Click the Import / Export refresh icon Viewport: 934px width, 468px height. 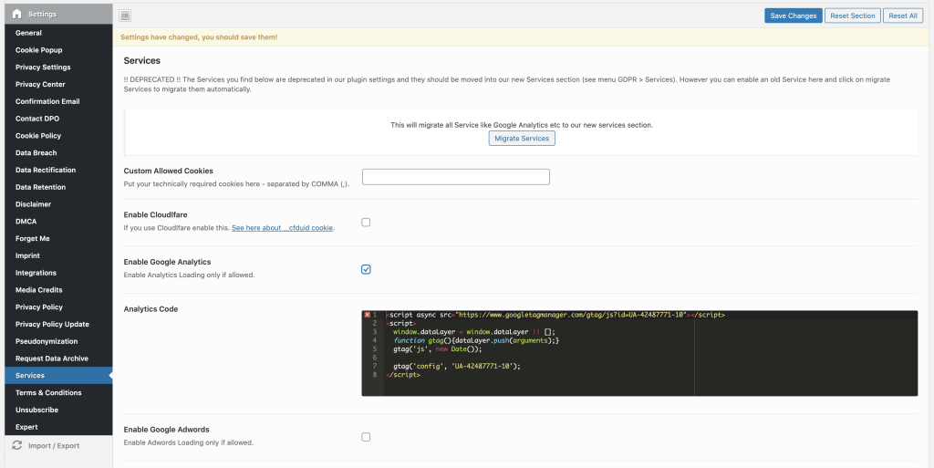click(x=16, y=445)
